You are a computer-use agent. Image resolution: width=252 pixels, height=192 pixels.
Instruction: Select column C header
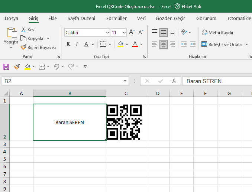click(x=126, y=93)
